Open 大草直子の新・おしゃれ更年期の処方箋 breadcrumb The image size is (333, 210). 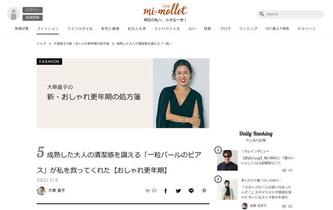tap(81, 43)
